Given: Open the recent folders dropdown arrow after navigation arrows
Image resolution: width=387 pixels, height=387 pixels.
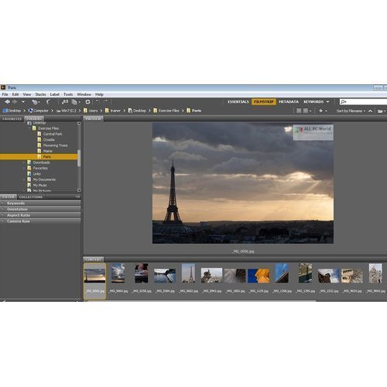Looking at the screenshot, I should pos(23,101).
